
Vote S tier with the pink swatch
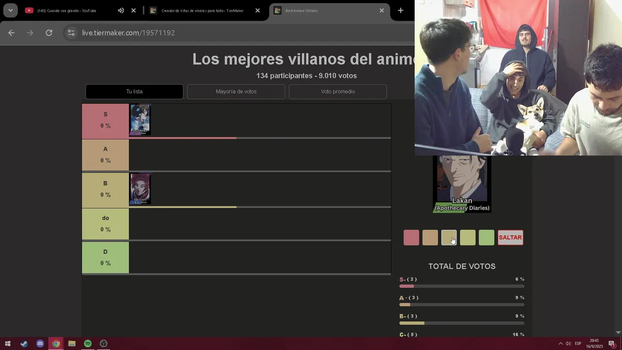pyautogui.click(x=411, y=238)
